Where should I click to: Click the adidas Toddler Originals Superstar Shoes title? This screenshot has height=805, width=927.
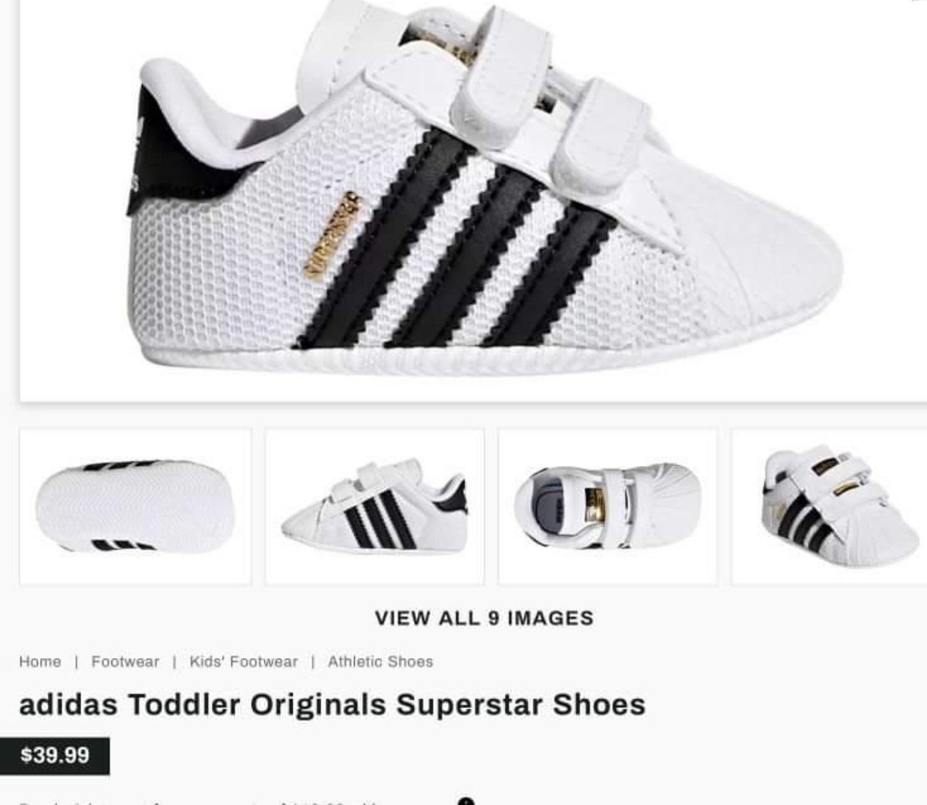[x=332, y=705]
